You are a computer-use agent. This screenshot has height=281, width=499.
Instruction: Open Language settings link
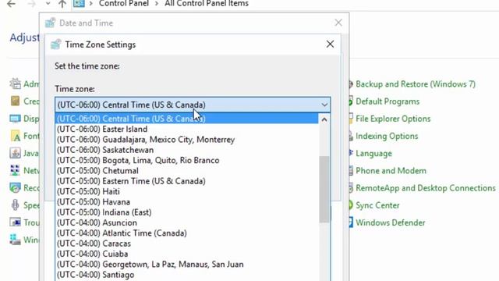(373, 154)
